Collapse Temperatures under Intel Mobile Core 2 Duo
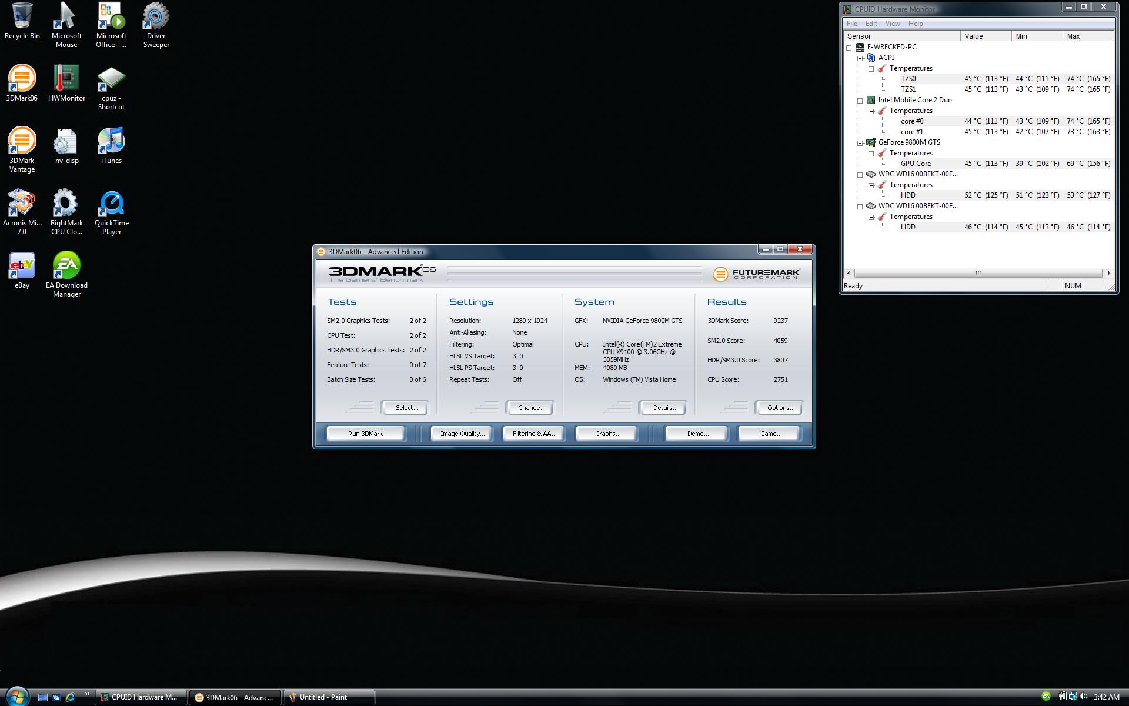Screen dimensions: 1129x706 [x=871, y=111]
